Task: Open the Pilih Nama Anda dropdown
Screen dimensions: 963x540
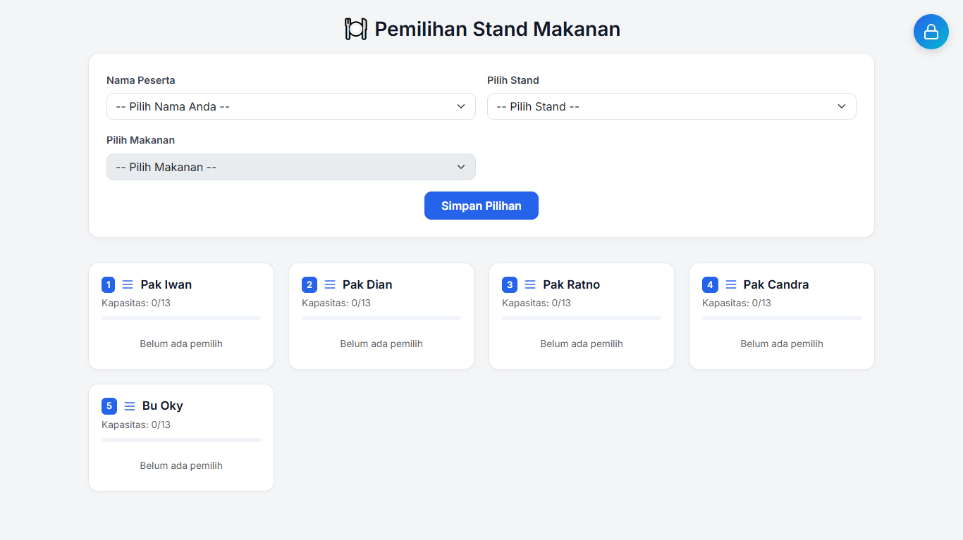Action: pos(290,106)
